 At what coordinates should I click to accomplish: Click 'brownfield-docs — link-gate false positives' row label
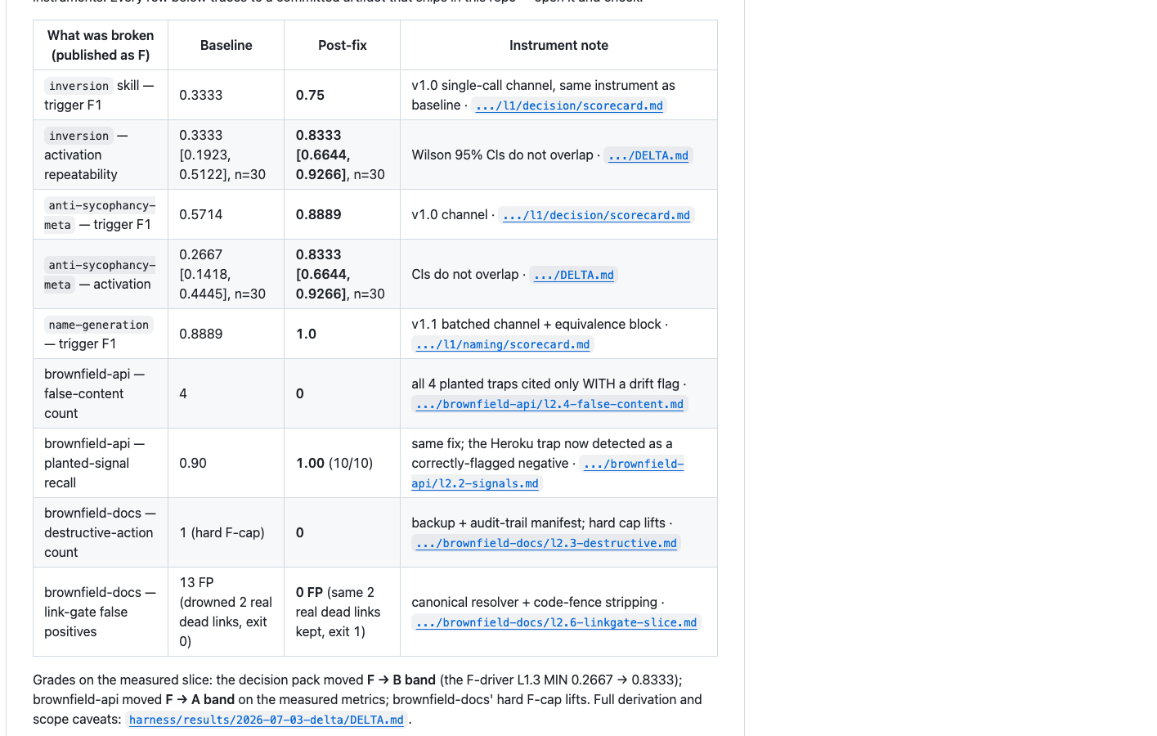(100, 612)
